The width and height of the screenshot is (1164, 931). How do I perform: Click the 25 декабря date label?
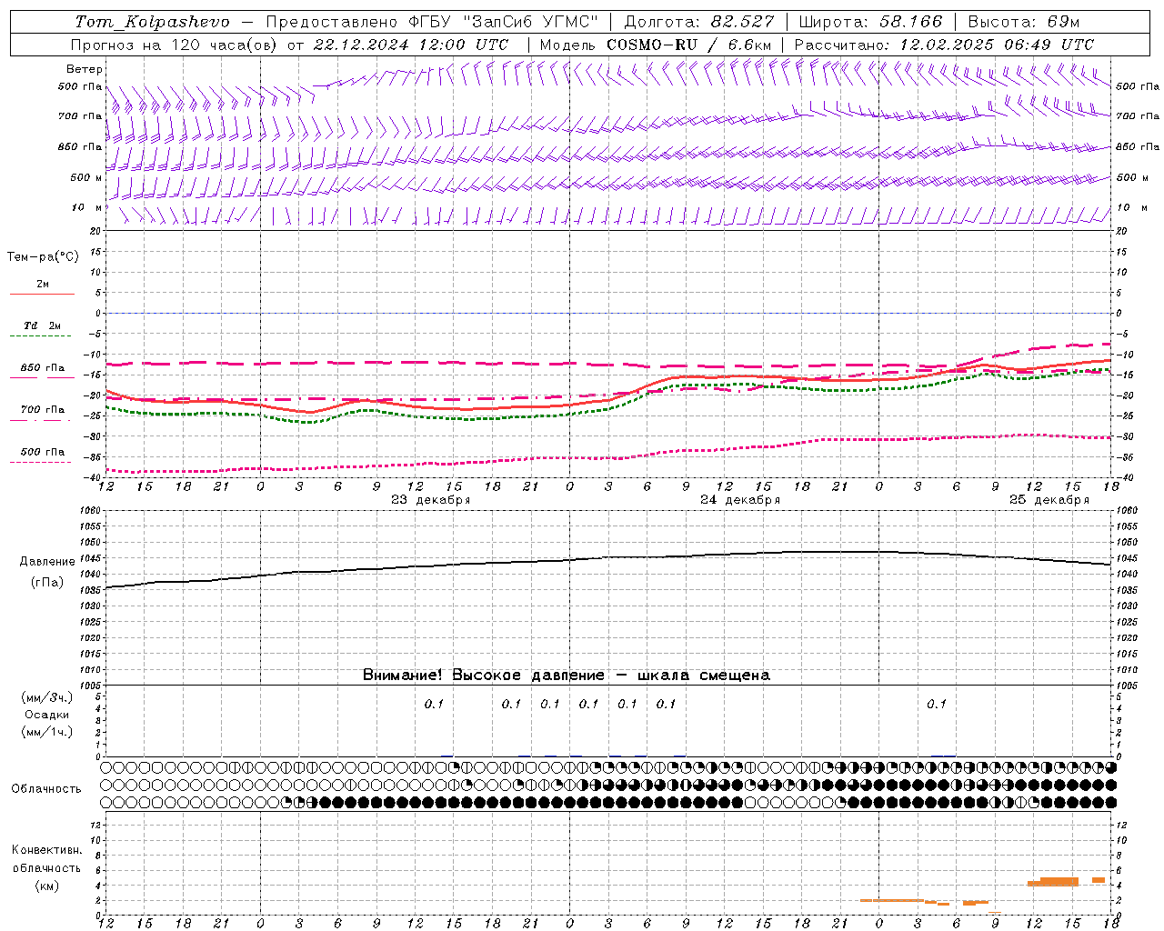click(x=1049, y=500)
